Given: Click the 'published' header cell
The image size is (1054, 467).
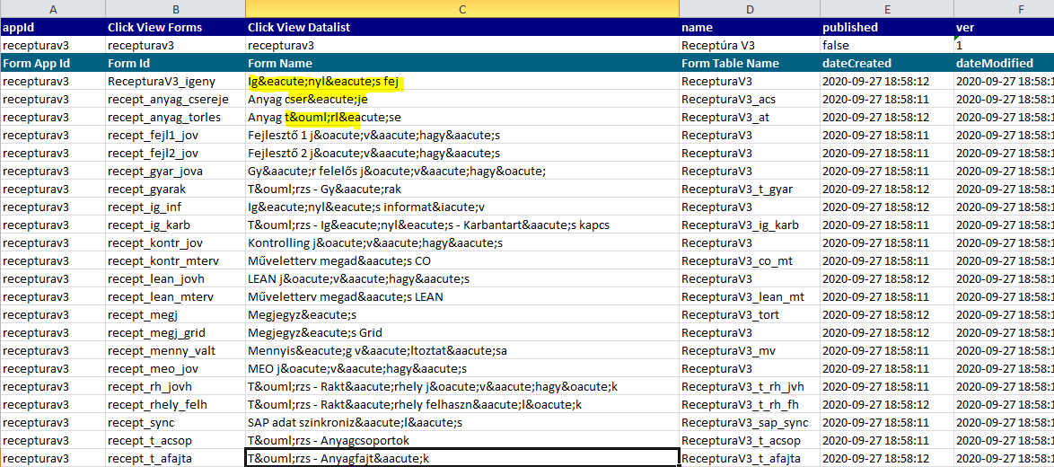Looking at the screenshot, I should click(886, 27).
